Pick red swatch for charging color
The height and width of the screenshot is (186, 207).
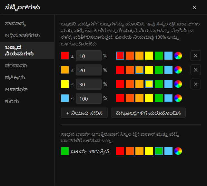coord(120,151)
